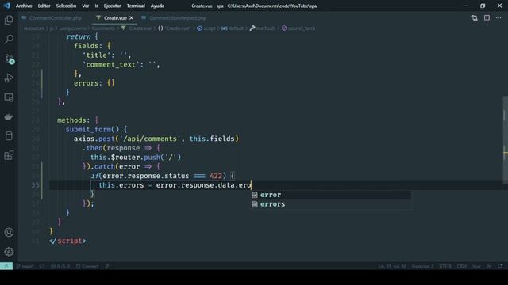Image resolution: width=508 pixels, height=285 pixels.
Task: Click the Synchronize Changes icon in status bar
Action: 42,266
